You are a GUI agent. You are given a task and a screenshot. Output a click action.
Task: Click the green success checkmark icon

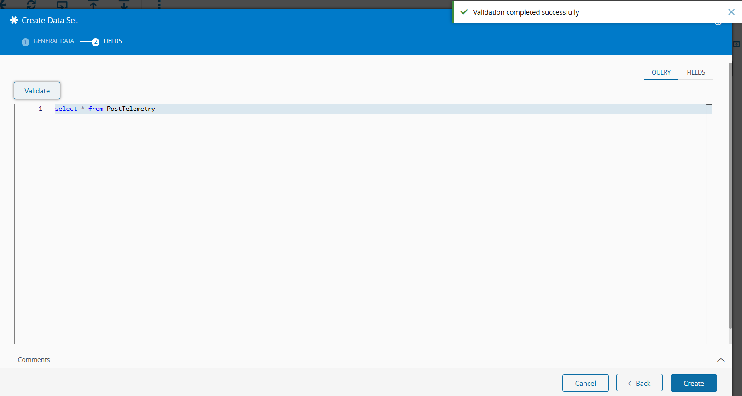pos(464,12)
